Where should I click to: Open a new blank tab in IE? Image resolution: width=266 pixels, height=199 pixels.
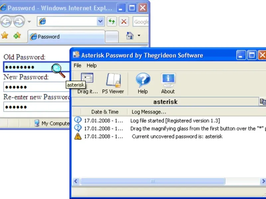112,36
